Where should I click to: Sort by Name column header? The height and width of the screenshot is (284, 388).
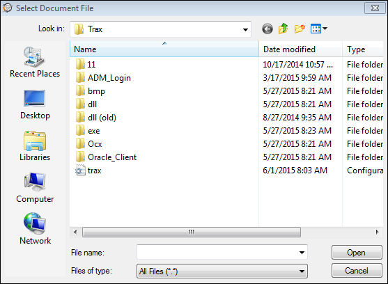click(x=164, y=49)
